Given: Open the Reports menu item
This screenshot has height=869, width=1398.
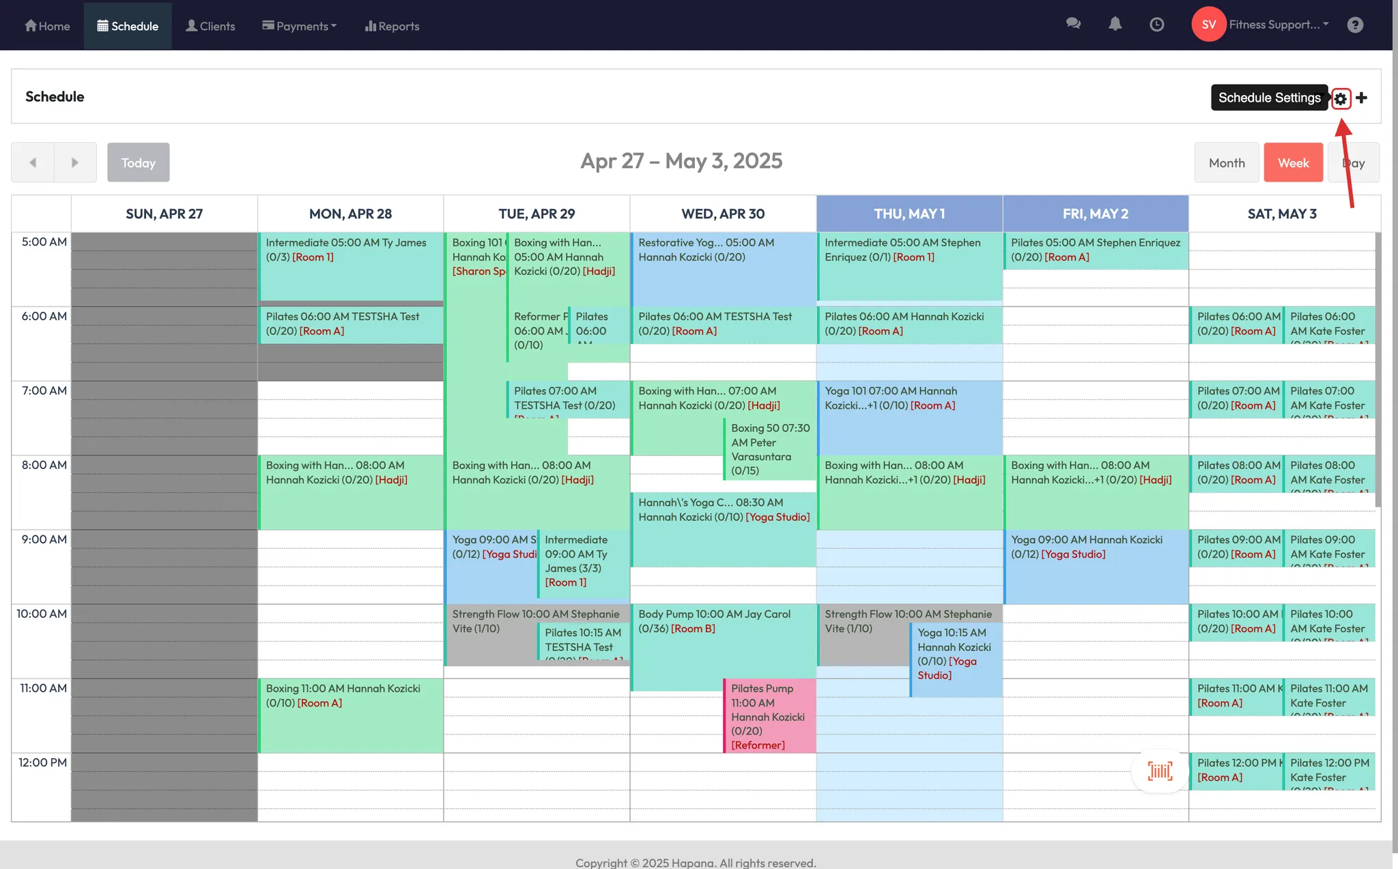Looking at the screenshot, I should coord(392,26).
